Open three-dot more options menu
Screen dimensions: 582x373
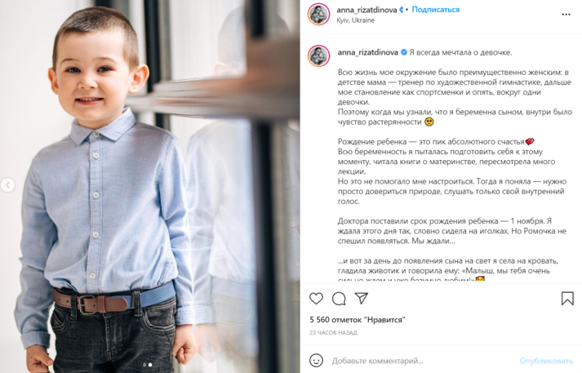[566, 15]
